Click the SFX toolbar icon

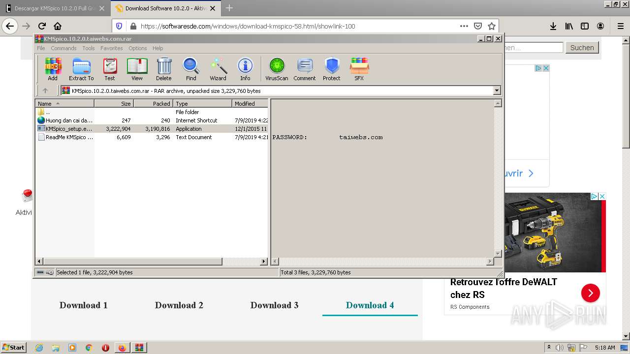point(359,69)
